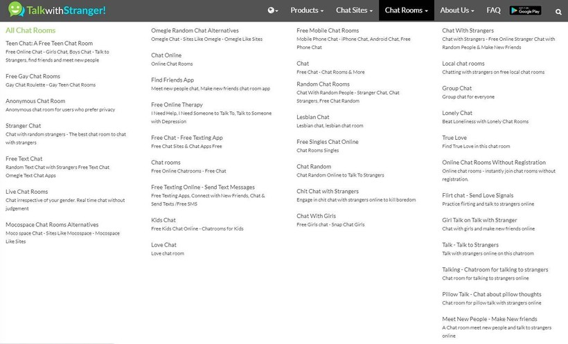568x344 pixels.
Task: Open Pillow Talk - Chat about pillow thoughts
Action: 492,294
